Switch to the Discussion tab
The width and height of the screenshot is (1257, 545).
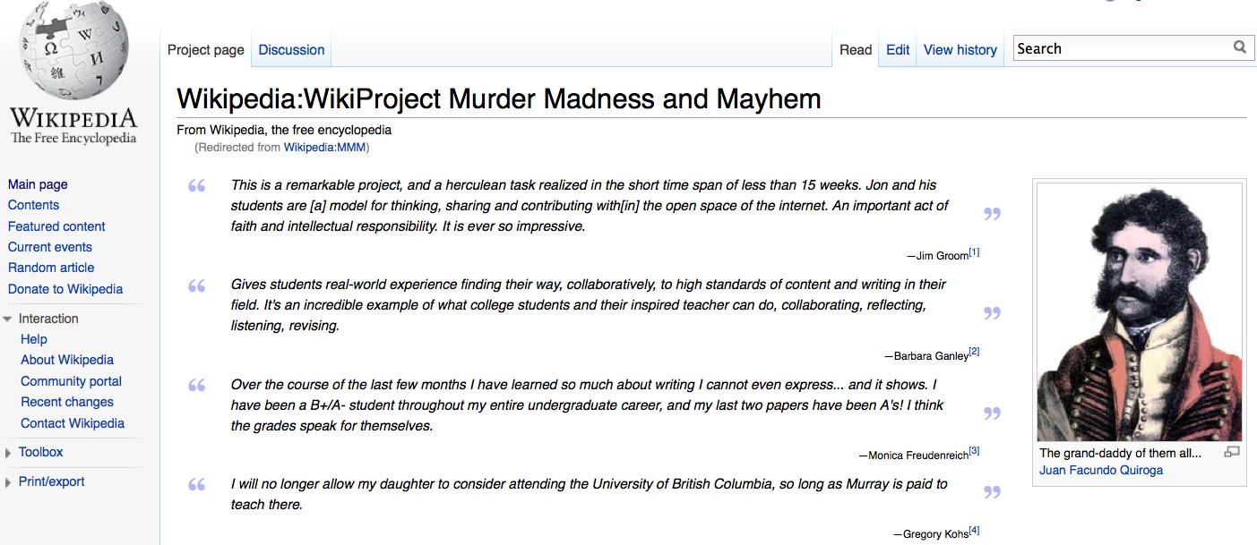[291, 50]
